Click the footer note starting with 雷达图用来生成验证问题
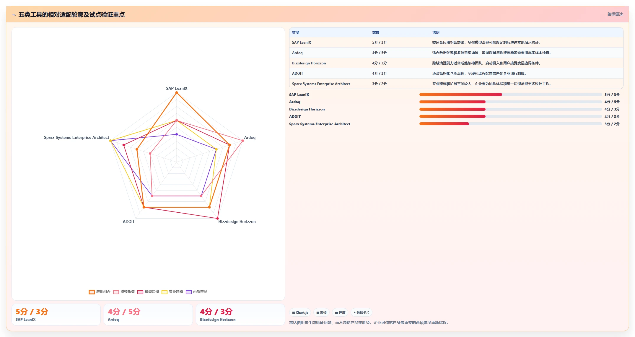635x337 pixels. click(x=369, y=323)
